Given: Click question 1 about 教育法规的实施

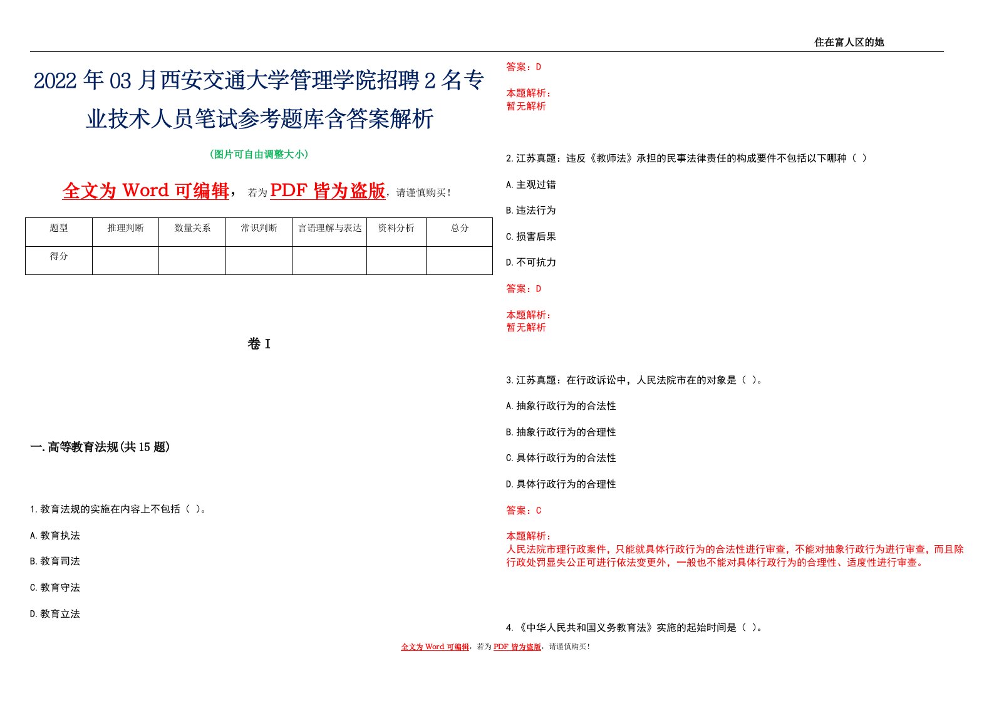Looking at the screenshot, I should (x=118, y=509).
